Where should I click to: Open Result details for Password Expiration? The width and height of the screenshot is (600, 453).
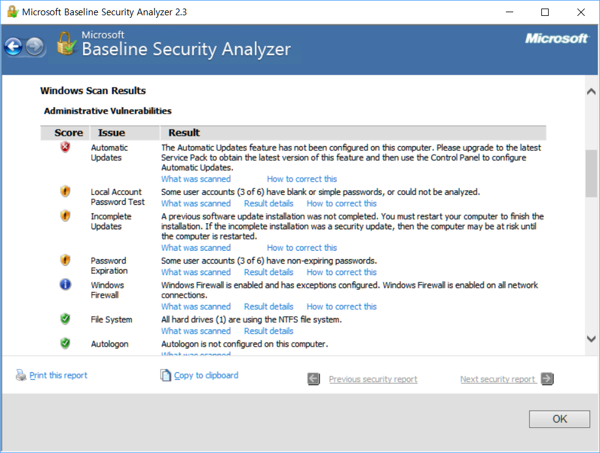click(269, 272)
